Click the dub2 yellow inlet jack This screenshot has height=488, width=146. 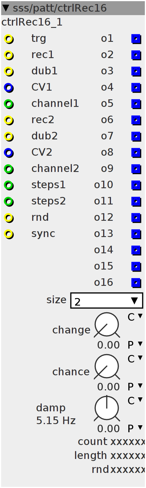[x=9, y=137]
